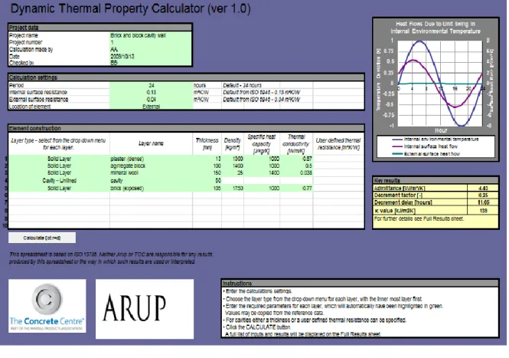
Task: Click the 'Element construction' section header
Action: click(x=186, y=128)
